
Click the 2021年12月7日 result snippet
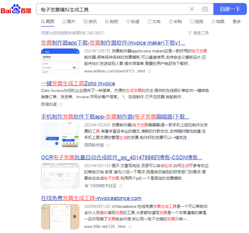tap(146, 57)
